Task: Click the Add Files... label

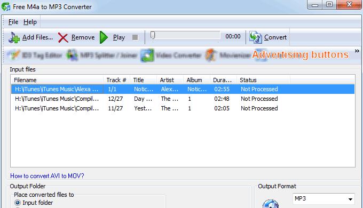Action: (37, 37)
